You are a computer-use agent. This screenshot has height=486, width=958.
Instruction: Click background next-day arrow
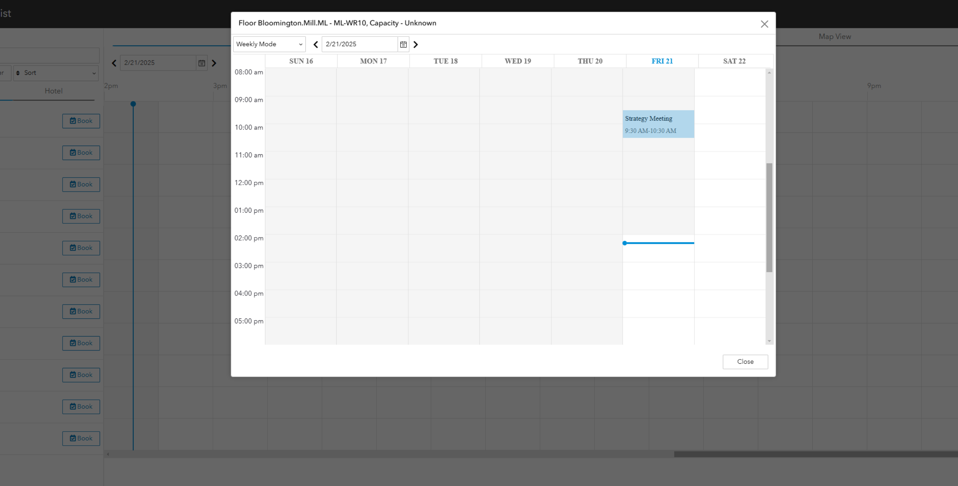[x=214, y=63]
